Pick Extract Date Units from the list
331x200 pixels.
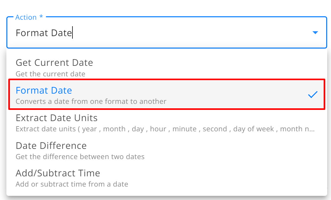pyautogui.click(x=167, y=123)
